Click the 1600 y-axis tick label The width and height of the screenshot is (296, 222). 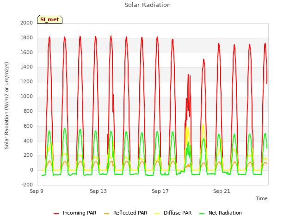27,52
